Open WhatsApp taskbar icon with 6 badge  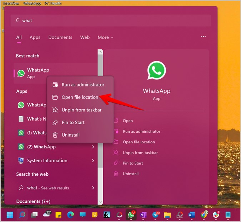pos(131,215)
